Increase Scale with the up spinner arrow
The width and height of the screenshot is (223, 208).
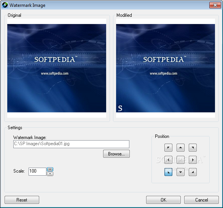pos(50,169)
